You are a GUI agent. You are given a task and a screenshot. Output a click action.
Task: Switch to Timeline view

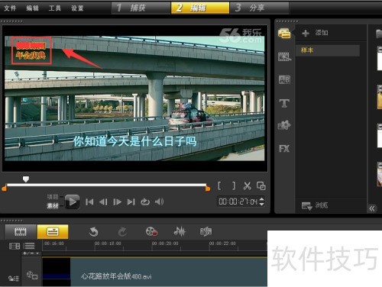[53, 232]
